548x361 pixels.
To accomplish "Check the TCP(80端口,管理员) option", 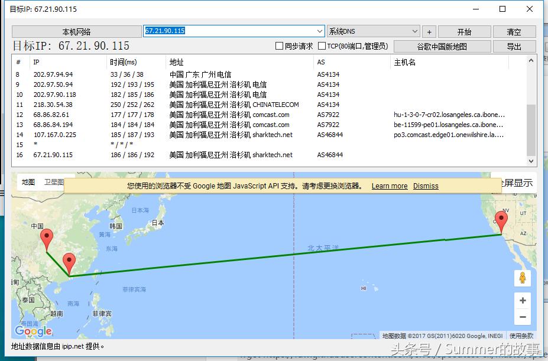I will point(321,46).
